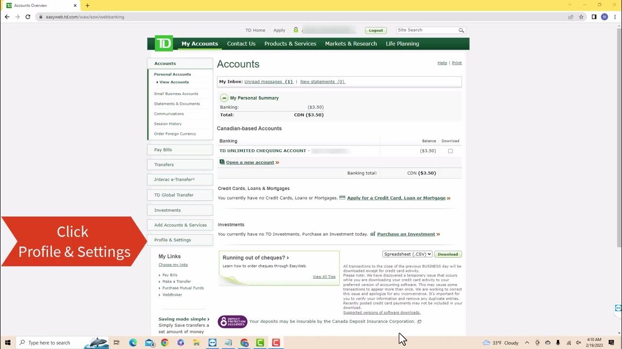Open TeamViewer from taskbar
This screenshot has height=349, width=622.
(212, 343)
